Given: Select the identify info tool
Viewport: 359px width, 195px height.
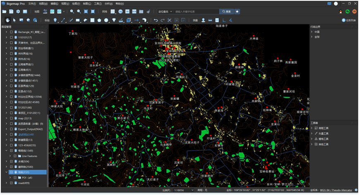Looking at the screenshot, I should (x=35, y=20).
